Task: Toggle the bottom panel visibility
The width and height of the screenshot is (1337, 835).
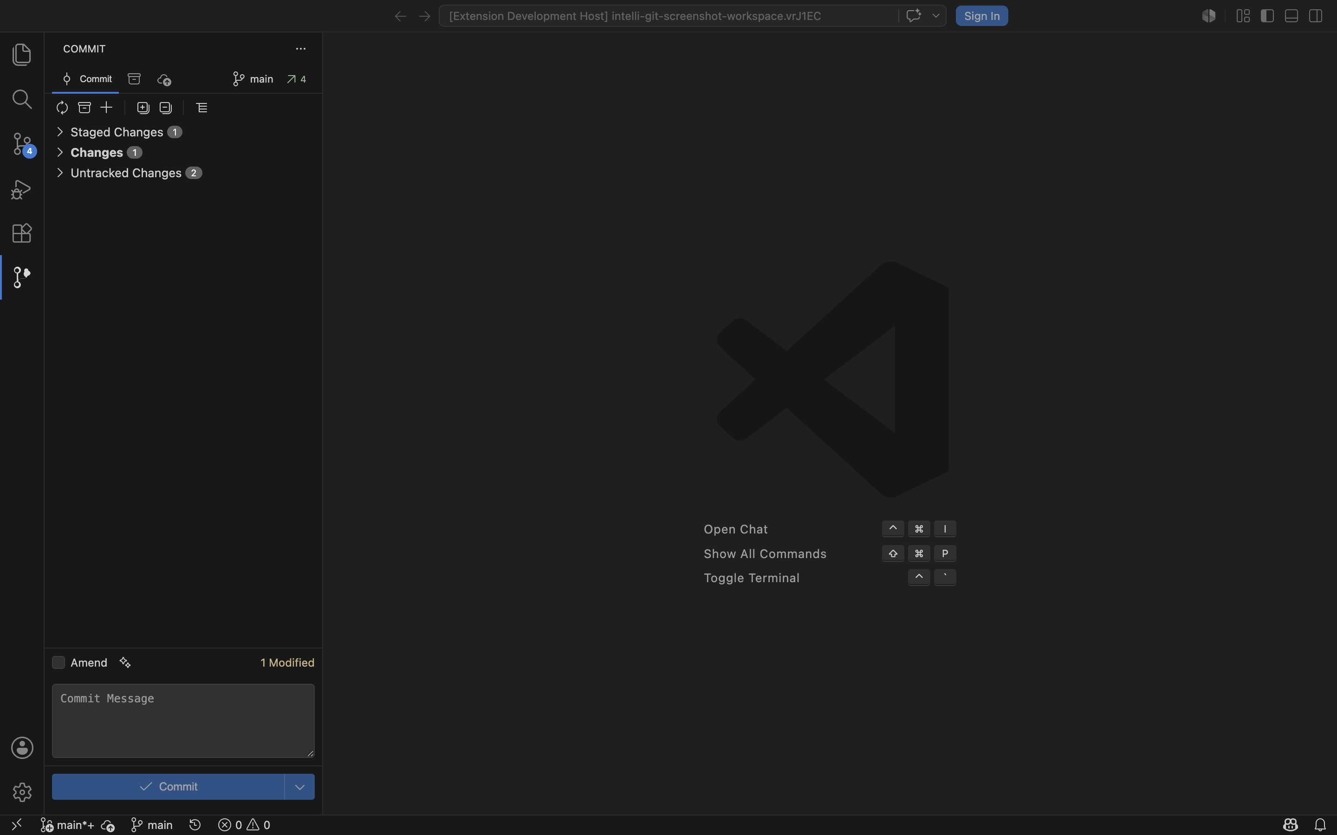Action: click(x=1291, y=16)
